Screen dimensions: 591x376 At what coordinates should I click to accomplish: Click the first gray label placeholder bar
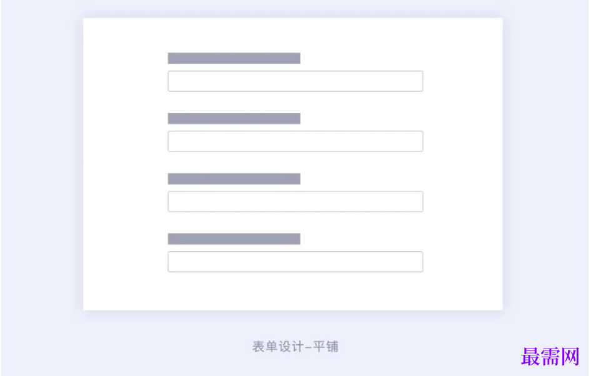[x=234, y=59]
